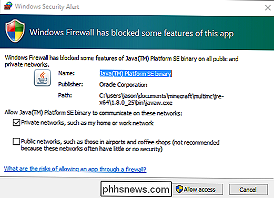Click the Path label in app details
Screen dimensions: 274x198
coord(65,95)
